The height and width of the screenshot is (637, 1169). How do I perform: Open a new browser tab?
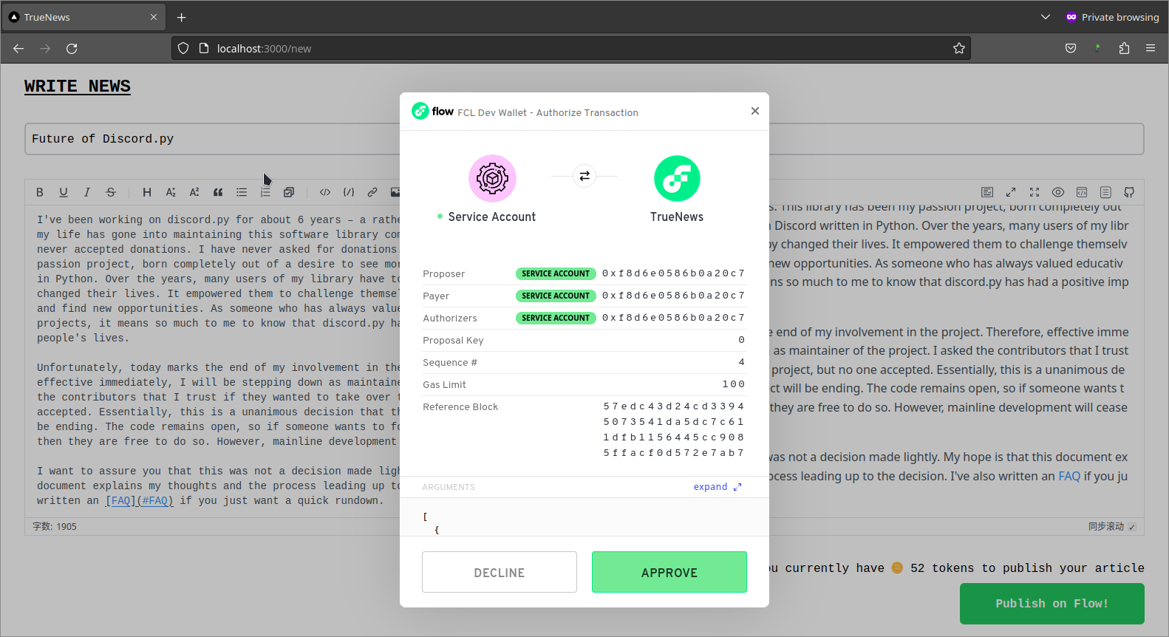pyautogui.click(x=182, y=17)
